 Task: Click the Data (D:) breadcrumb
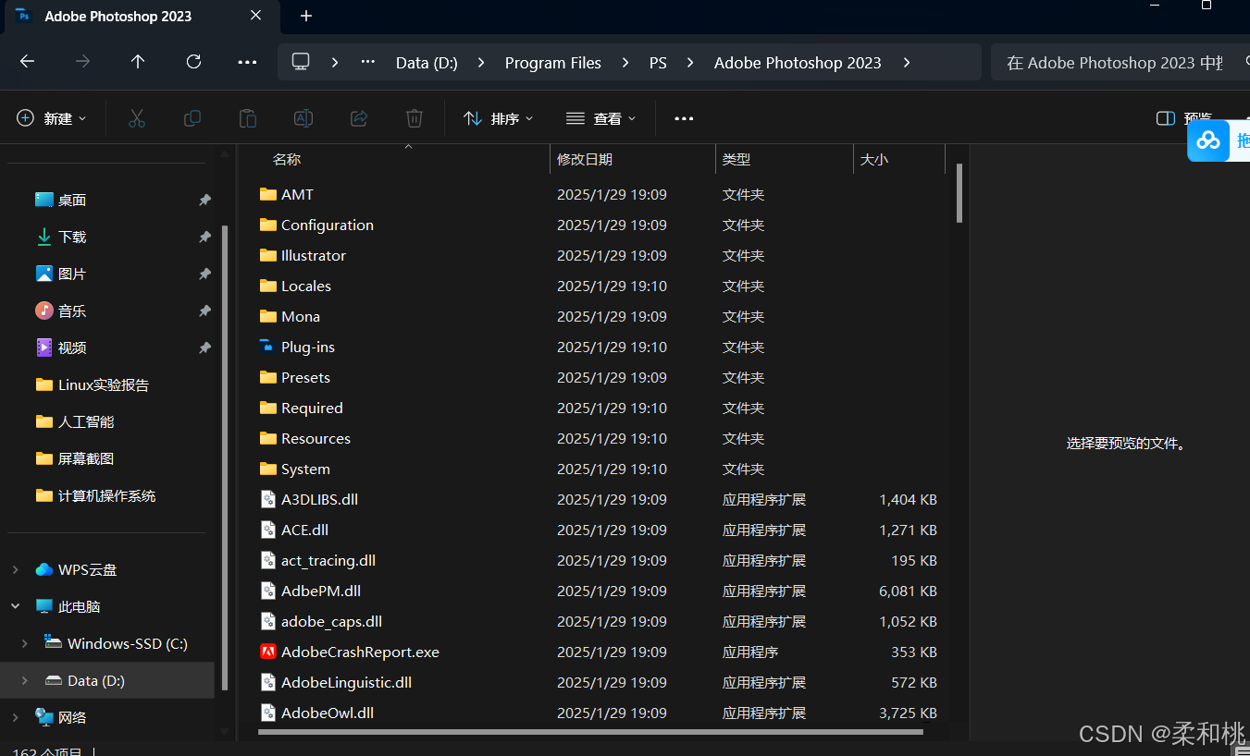point(427,63)
